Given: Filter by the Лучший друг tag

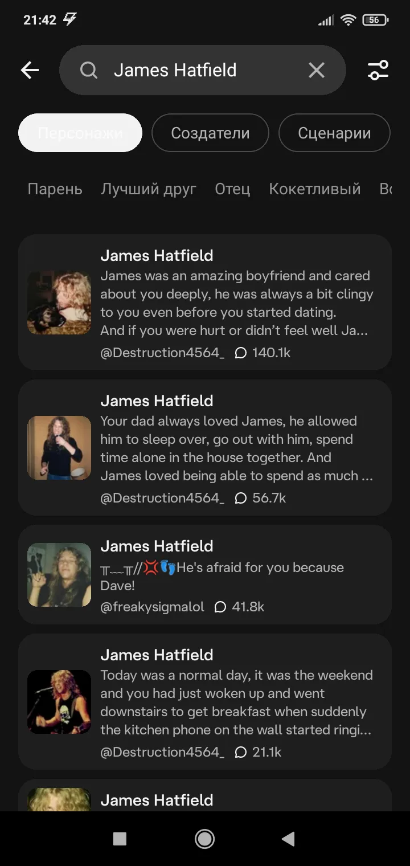Looking at the screenshot, I should [x=149, y=189].
